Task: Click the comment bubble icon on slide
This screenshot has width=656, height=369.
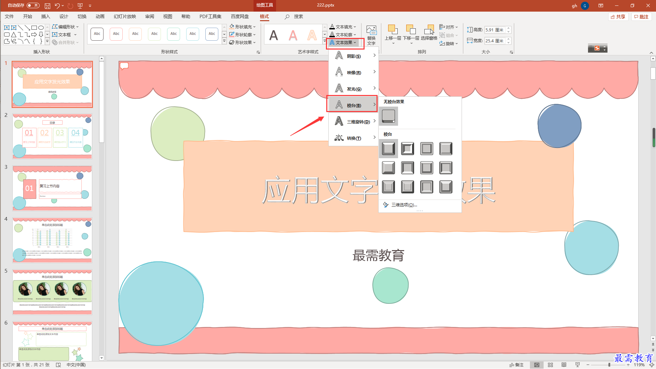Action: [x=124, y=66]
